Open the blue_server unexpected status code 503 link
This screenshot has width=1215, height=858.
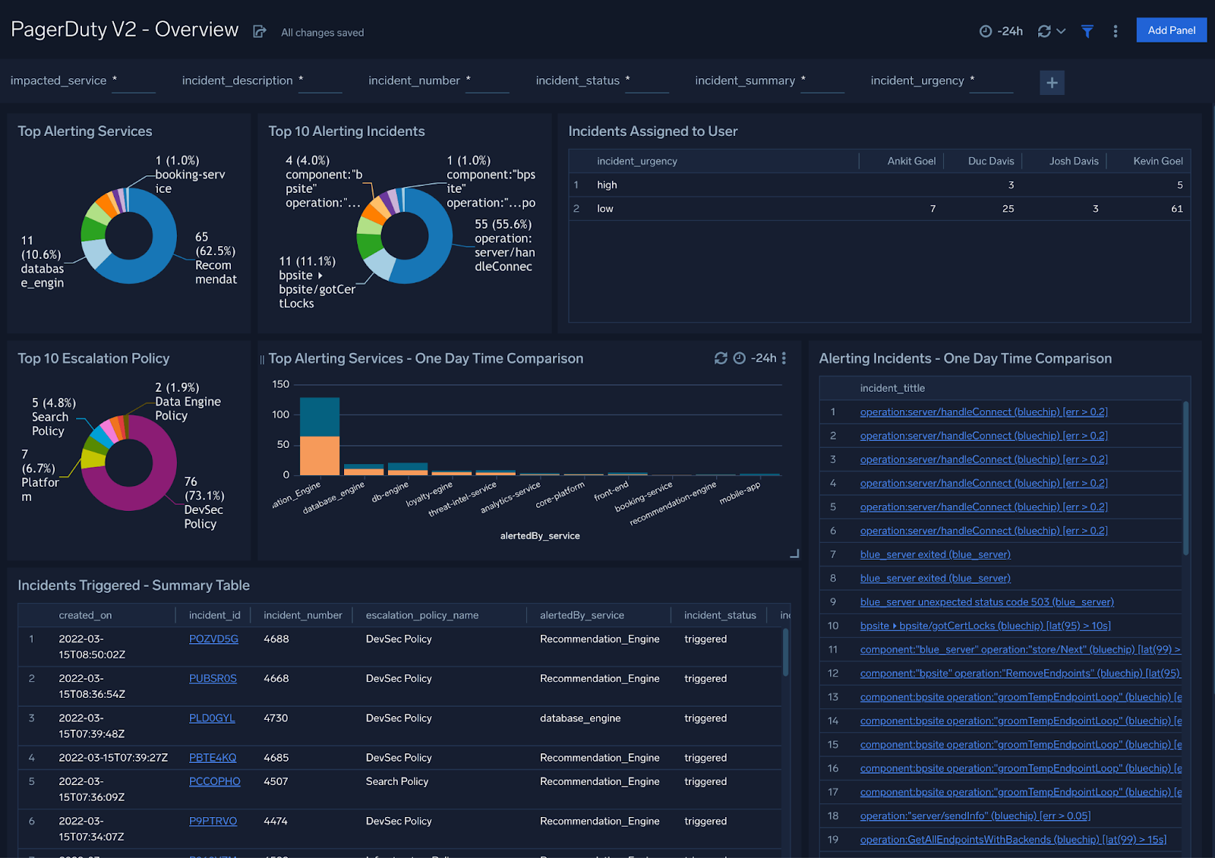986,601
